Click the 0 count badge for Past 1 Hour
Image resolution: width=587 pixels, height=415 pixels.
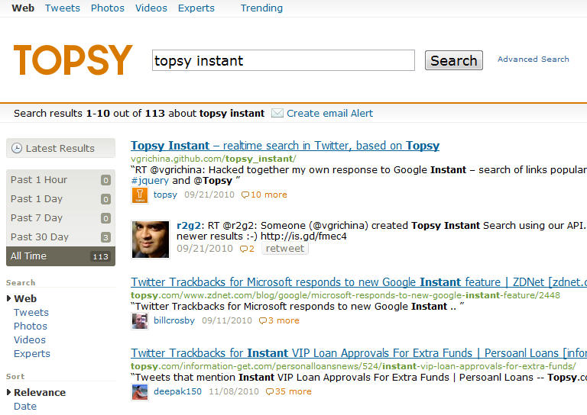[x=106, y=180]
